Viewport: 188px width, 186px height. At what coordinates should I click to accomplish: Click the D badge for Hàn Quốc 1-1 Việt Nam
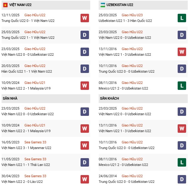pos(85,69)
